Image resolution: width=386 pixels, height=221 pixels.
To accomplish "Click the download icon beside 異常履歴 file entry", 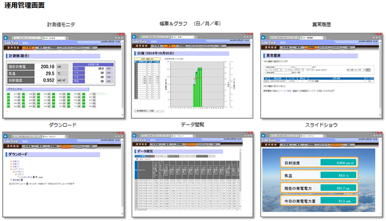I will [x=21, y=180].
